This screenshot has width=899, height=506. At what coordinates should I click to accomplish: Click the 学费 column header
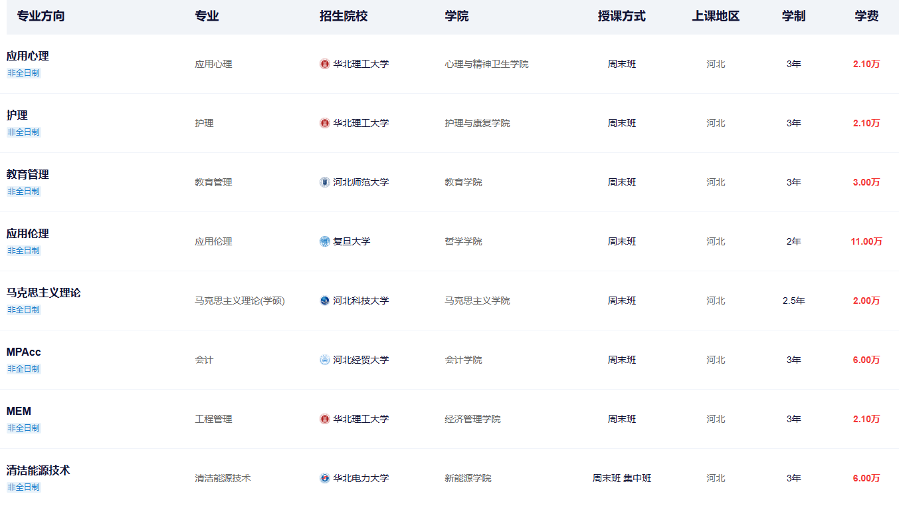(x=866, y=16)
